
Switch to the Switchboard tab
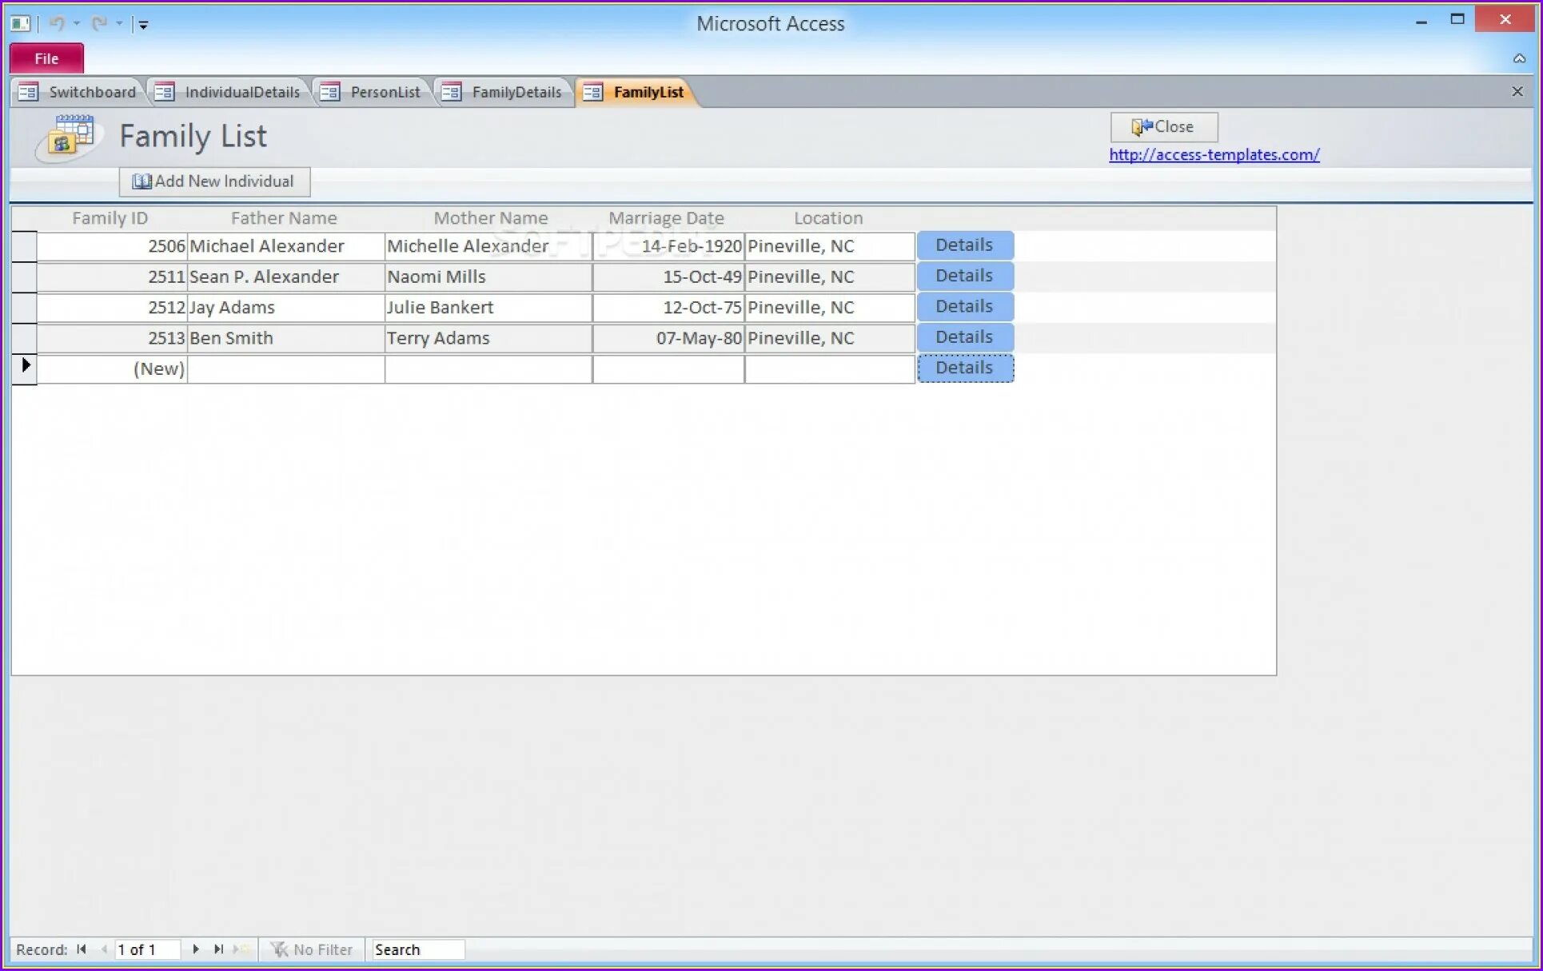(78, 92)
